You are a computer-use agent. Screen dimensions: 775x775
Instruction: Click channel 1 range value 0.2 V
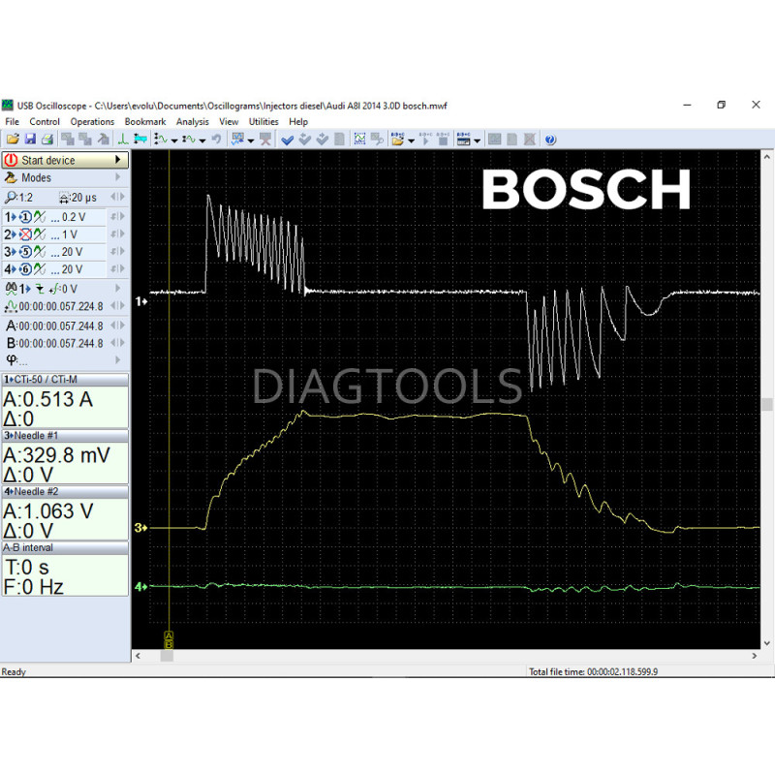pos(74,217)
